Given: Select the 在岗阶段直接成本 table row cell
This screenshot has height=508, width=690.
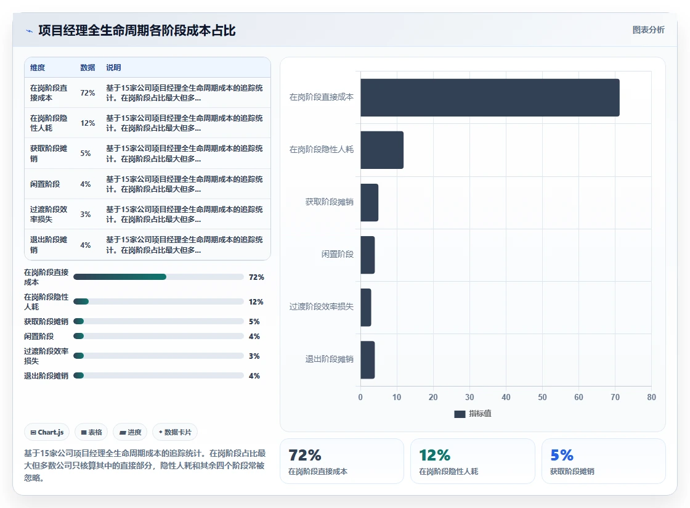Looking at the screenshot, I should pos(49,93).
